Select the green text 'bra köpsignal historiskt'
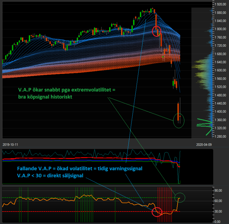Viewport: 229px width, 224px height. pyautogui.click(x=45, y=97)
